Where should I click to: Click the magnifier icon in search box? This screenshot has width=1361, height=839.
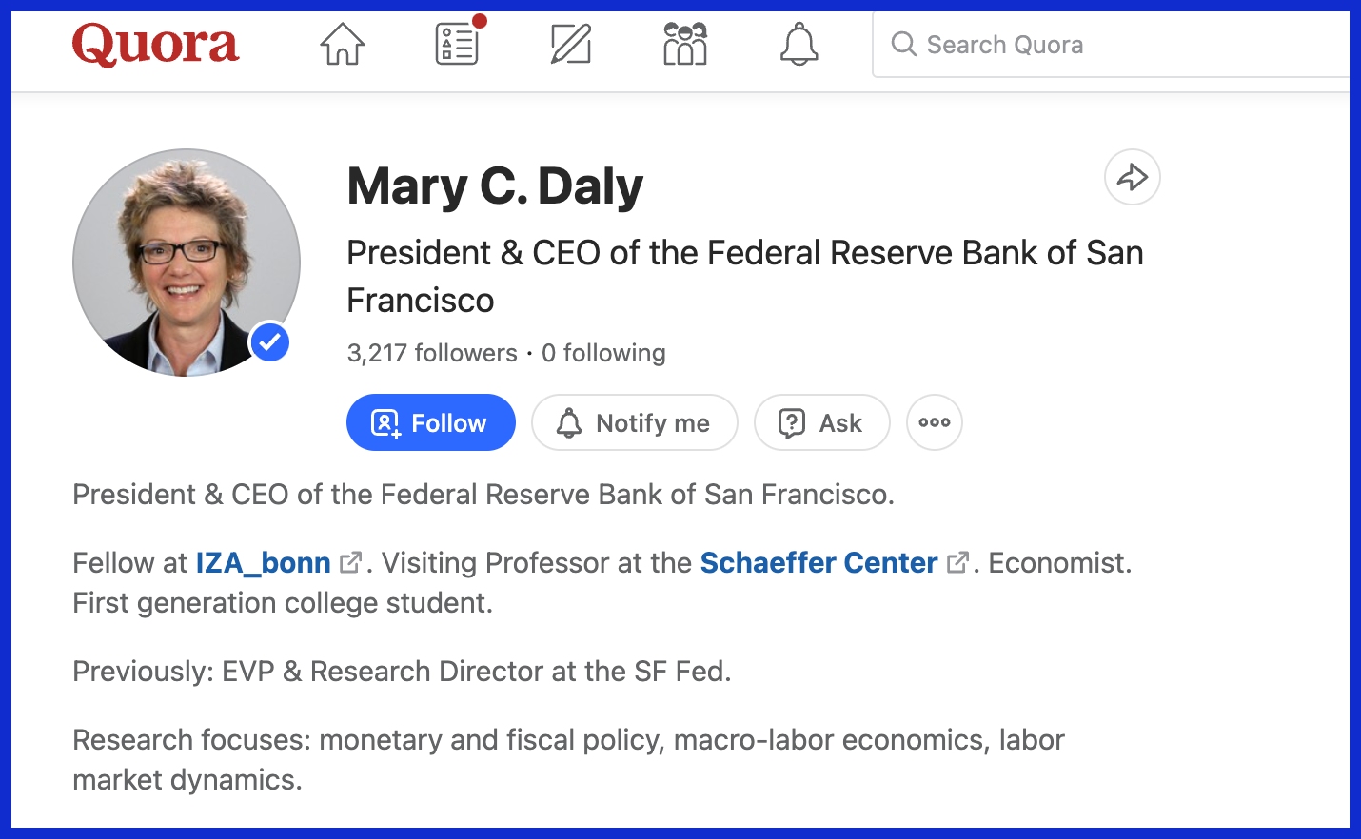[903, 45]
